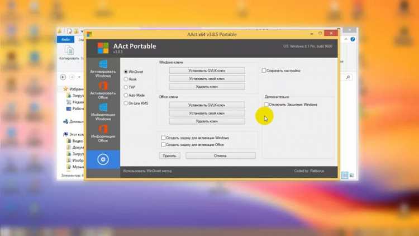Screen dimensions: 419x236
Task: Select the Hook radio button
Action: point(126,79)
